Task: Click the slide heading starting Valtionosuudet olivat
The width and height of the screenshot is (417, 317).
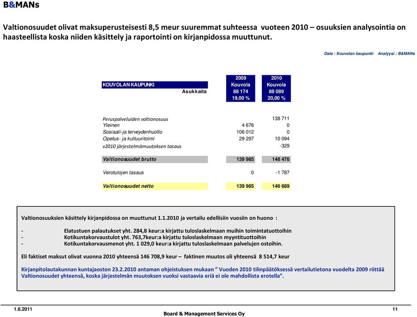Action: click(204, 32)
